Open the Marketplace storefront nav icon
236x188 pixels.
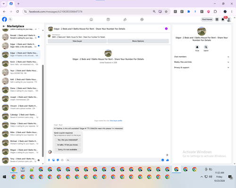click(108, 19)
